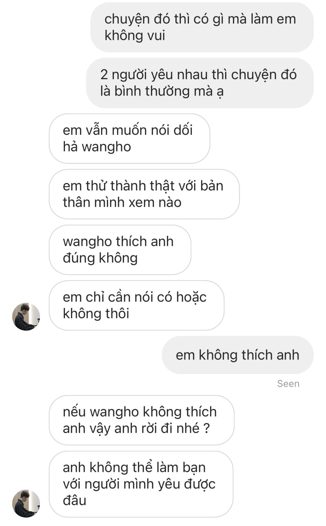Click "đúng không" in the wangho thích anh message
The width and height of the screenshot is (326, 526).
pyautogui.click(x=100, y=258)
